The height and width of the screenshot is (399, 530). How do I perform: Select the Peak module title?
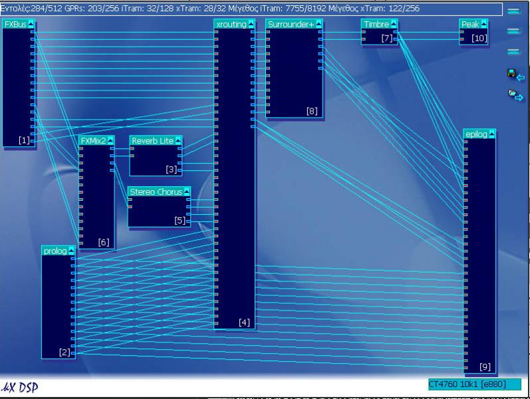(470, 24)
